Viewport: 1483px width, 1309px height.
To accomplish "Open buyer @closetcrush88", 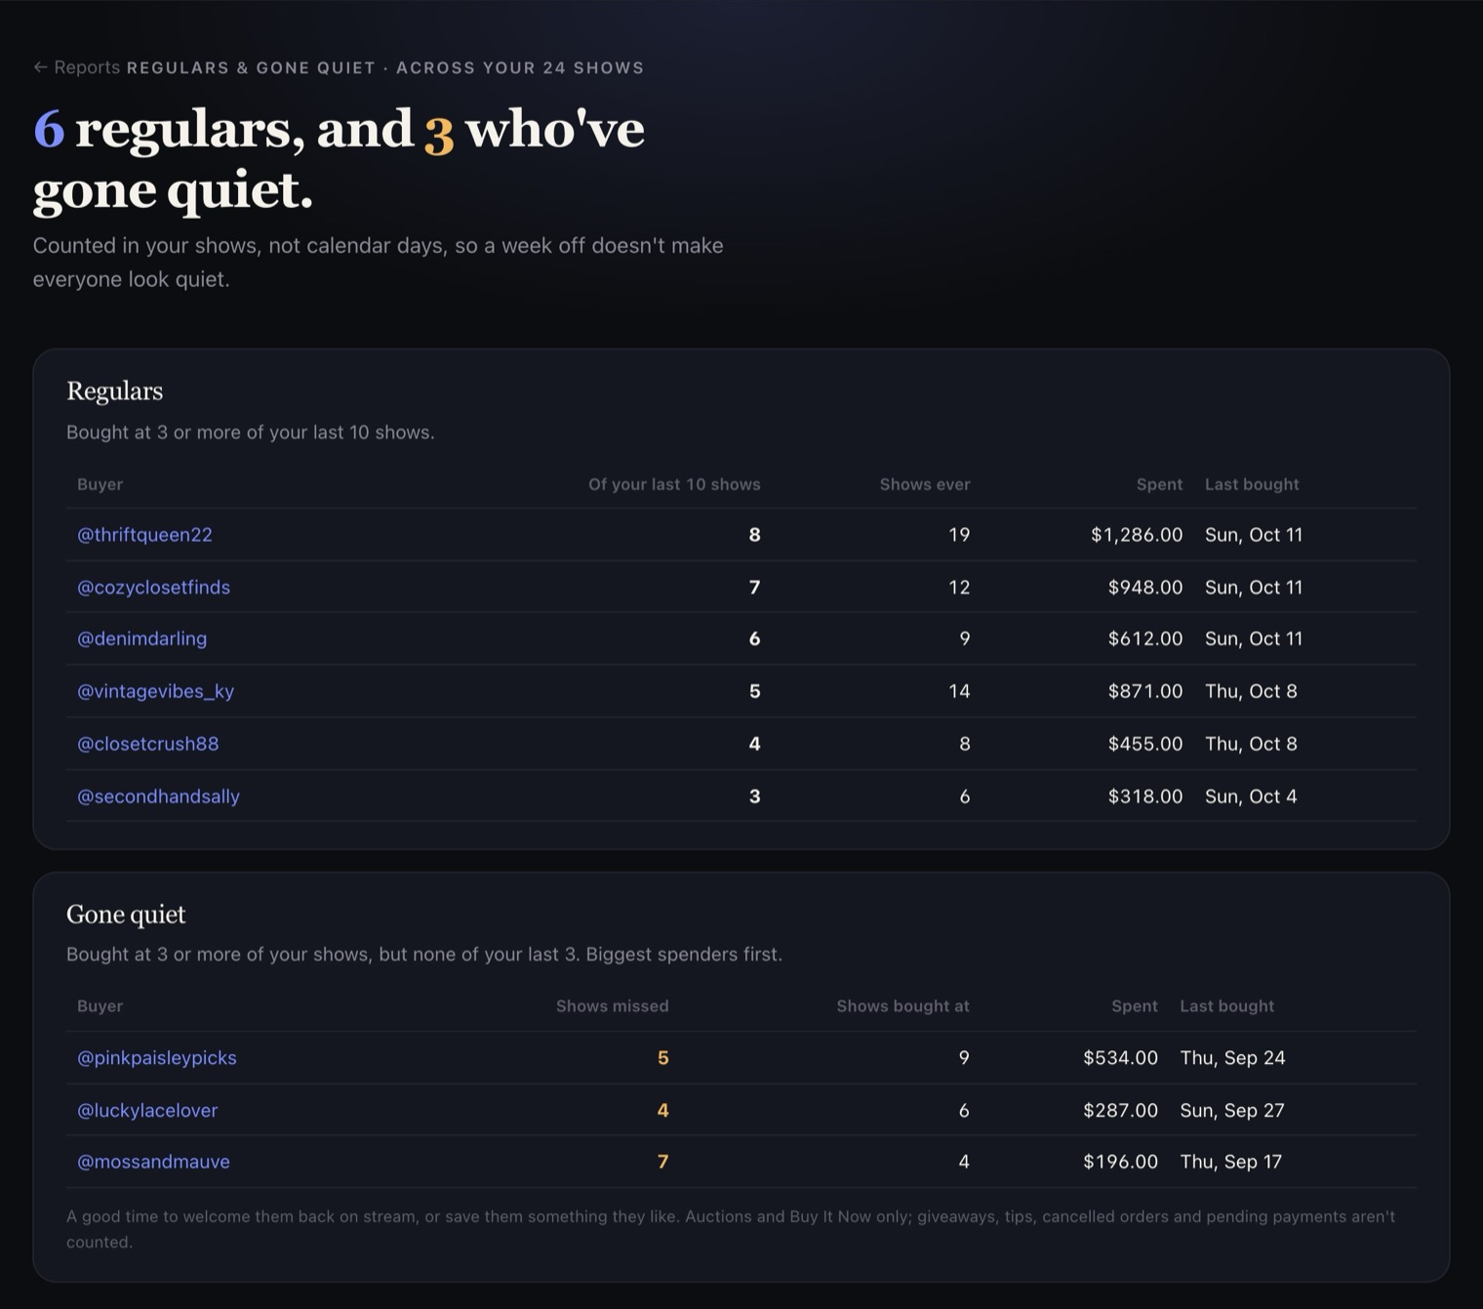I will pyautogui.click(x=147, y=744).
